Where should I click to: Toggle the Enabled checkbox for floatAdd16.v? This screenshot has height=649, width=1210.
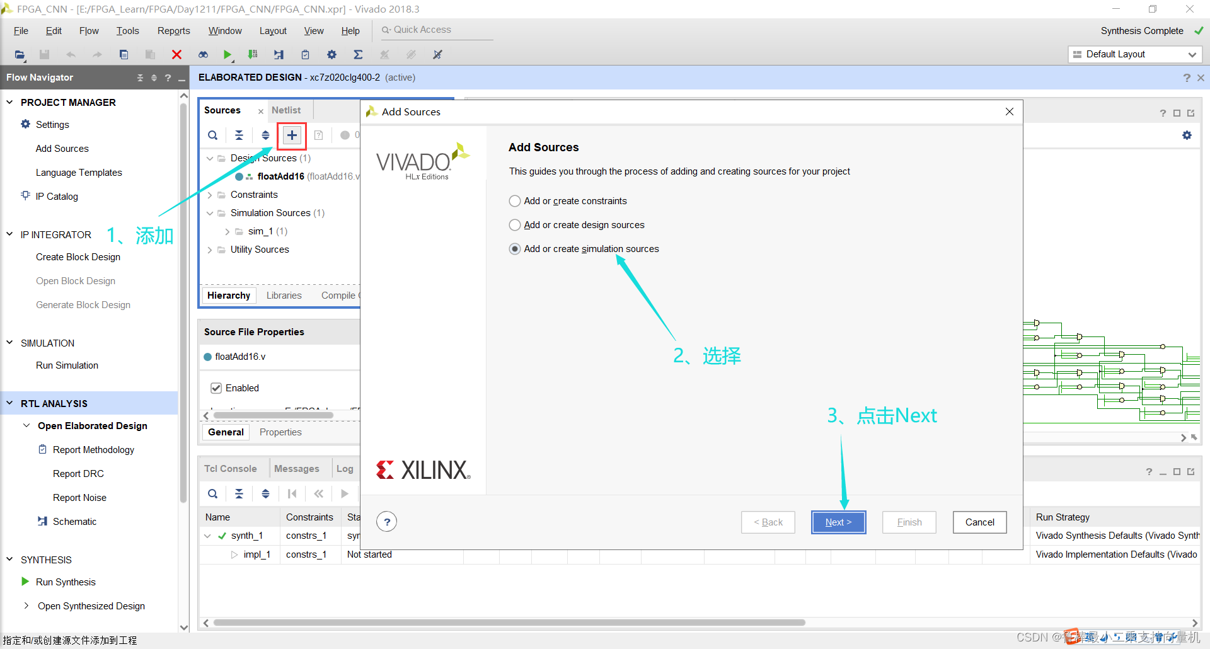click(216, 388)
